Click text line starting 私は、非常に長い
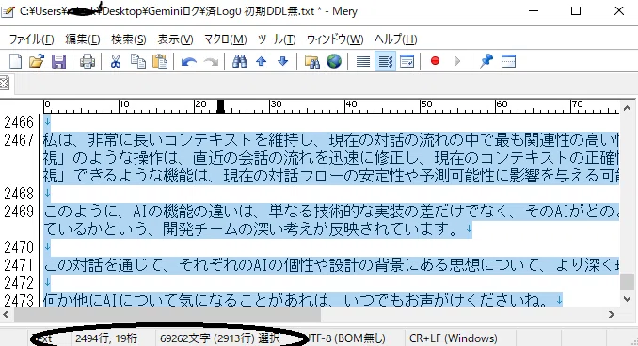 point(331,140)
